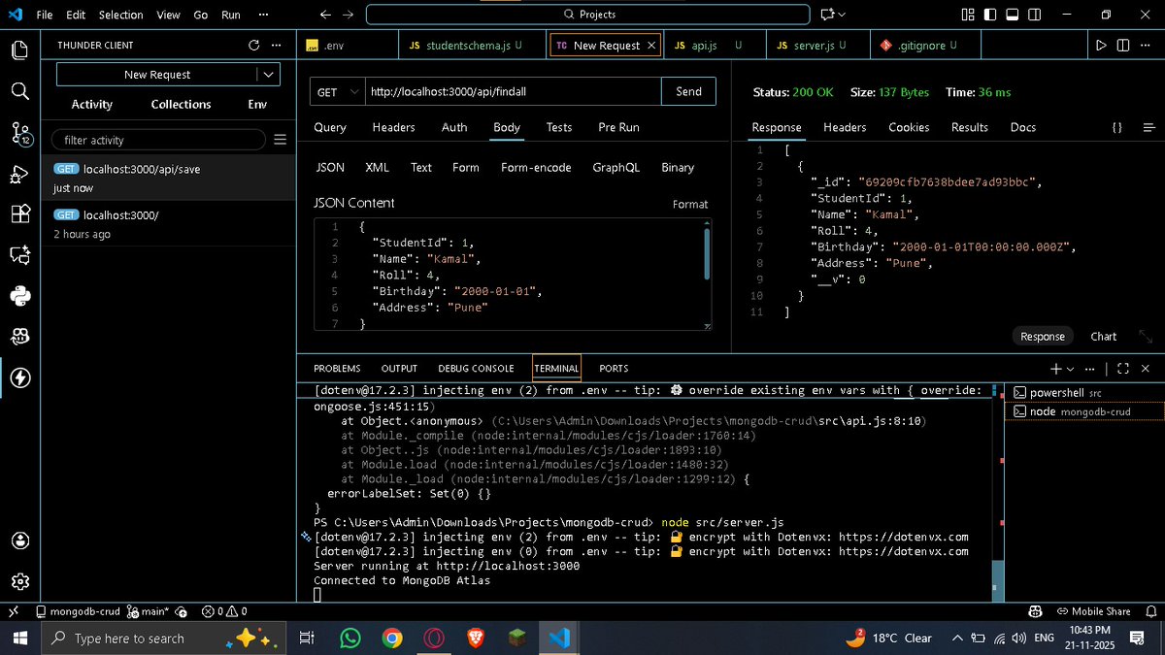Viewport: 1165px width, 655px height.
Task: Select the Python icon in activity bar
Action: pos(19,296)
